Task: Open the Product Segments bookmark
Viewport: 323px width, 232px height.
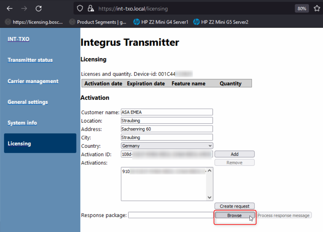Action: pos(98,22)
